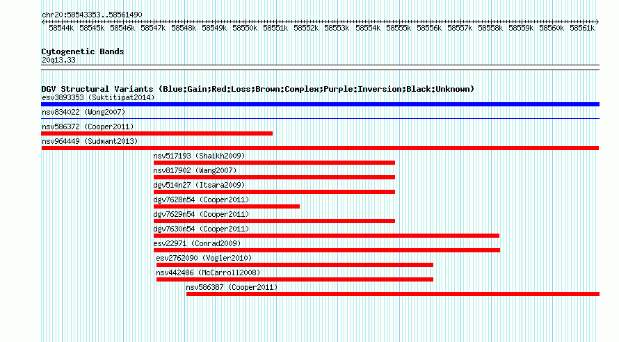619x342 pixels.
Task: Click the 58556k ruler position
Action: [429, 28]
